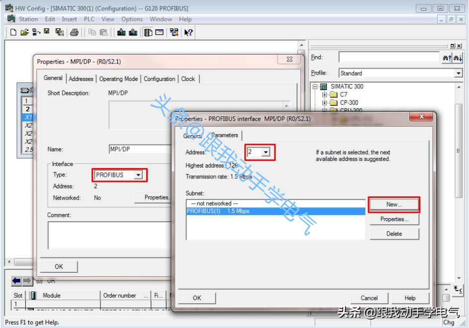This screenshot has height=328, width=469.
Task: Click the Delete subnet button
Action: [394, 234]
